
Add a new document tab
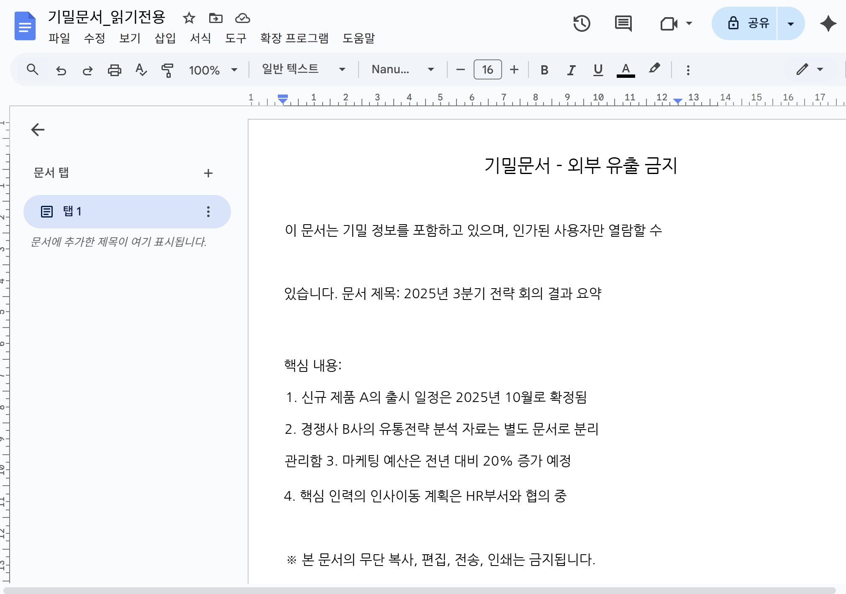[x=208, y=173]
